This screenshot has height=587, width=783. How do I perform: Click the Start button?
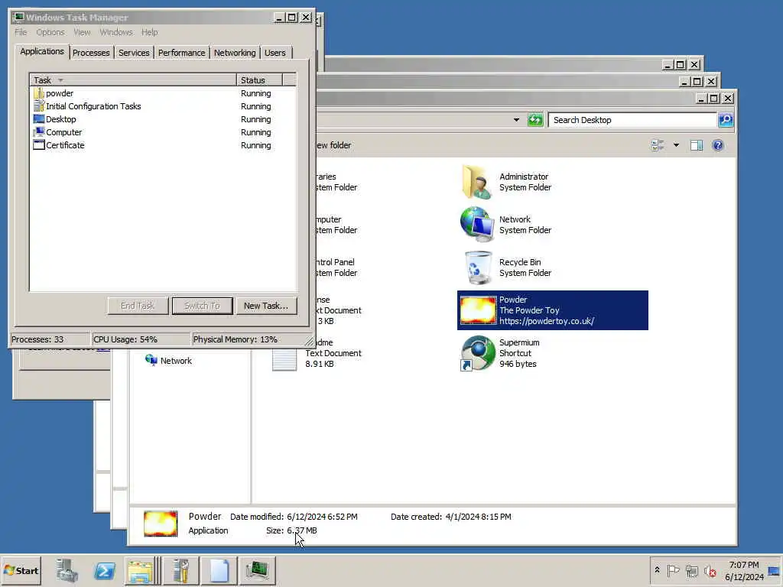coord(21,570)
